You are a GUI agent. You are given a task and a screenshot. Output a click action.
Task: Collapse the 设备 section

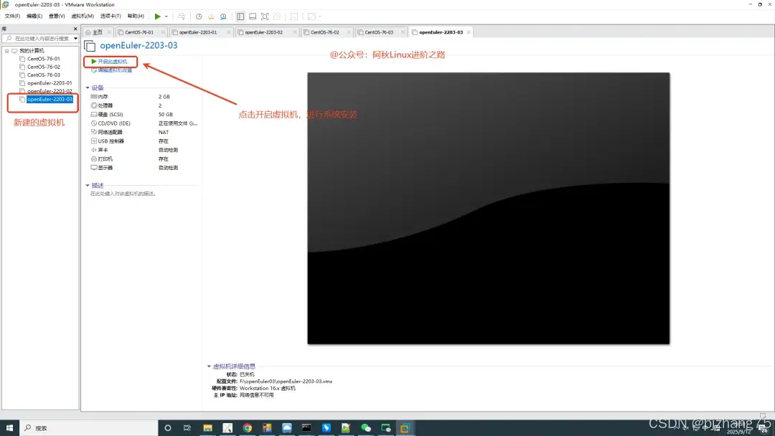(88, 88)
